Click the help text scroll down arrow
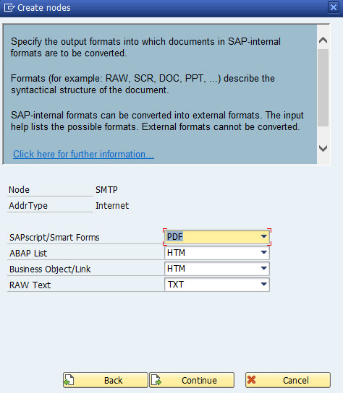This screenshot has height=393, width=343. 323,148
